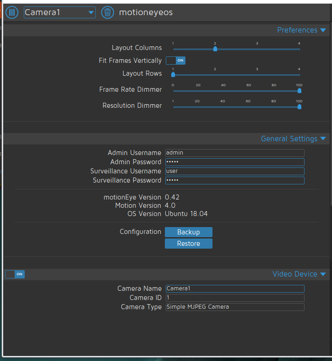Click the Backup configuration button

point(189,232)
